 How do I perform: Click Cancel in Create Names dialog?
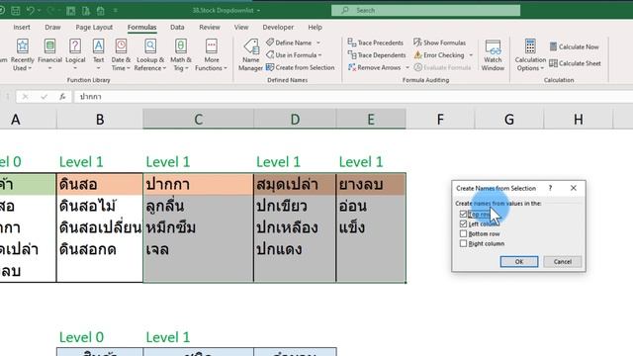[563, 261]
